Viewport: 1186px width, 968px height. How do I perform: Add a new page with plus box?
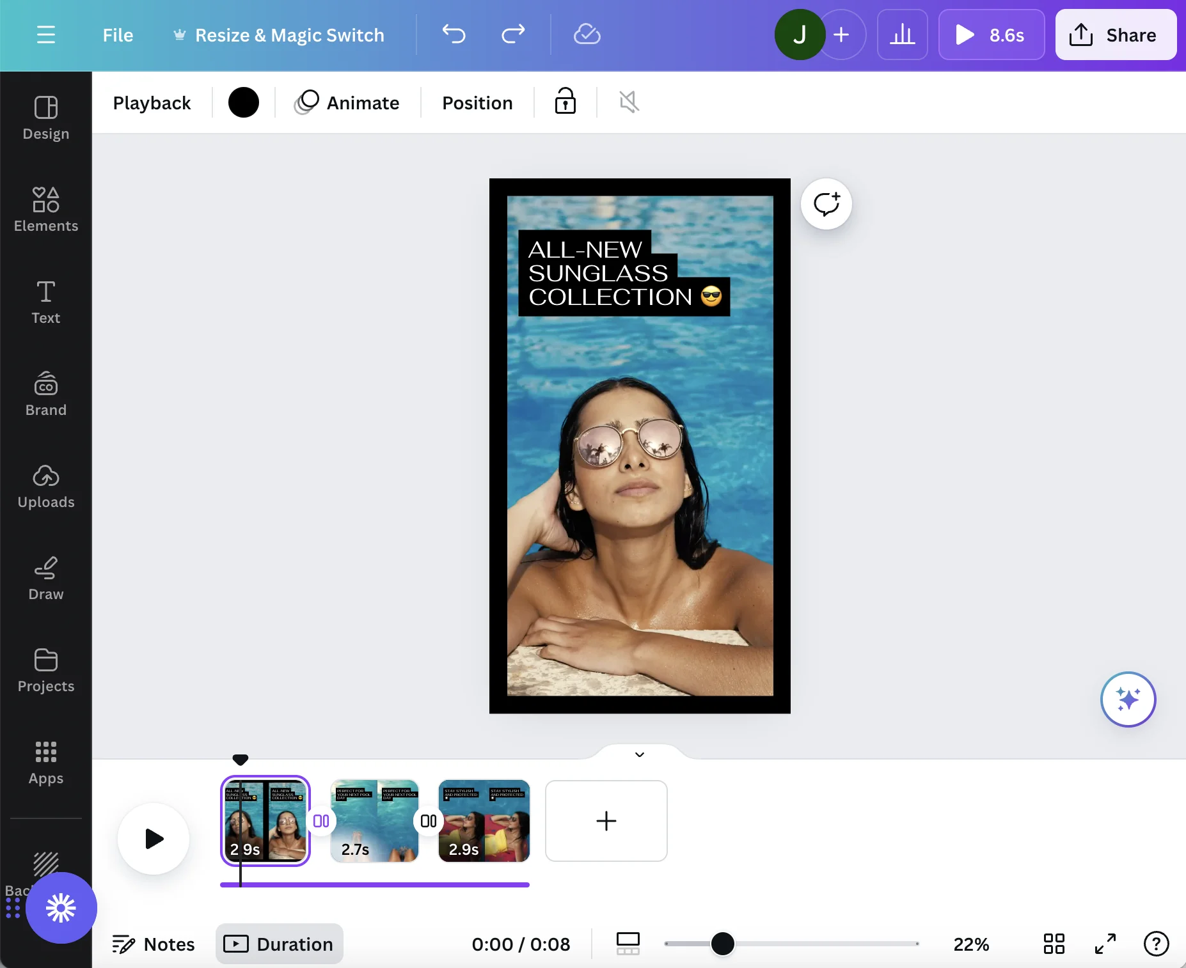[606, 821]
